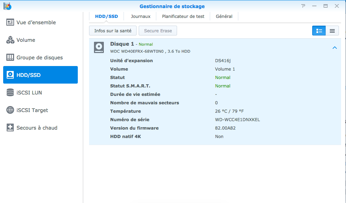Screen dimensions: 346x203
Task: Open iSCSI Target sidebar entry
Action: click(40, 110)
